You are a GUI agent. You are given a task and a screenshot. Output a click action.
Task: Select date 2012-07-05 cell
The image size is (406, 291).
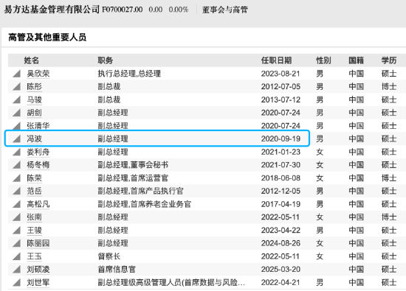point(281,87)
